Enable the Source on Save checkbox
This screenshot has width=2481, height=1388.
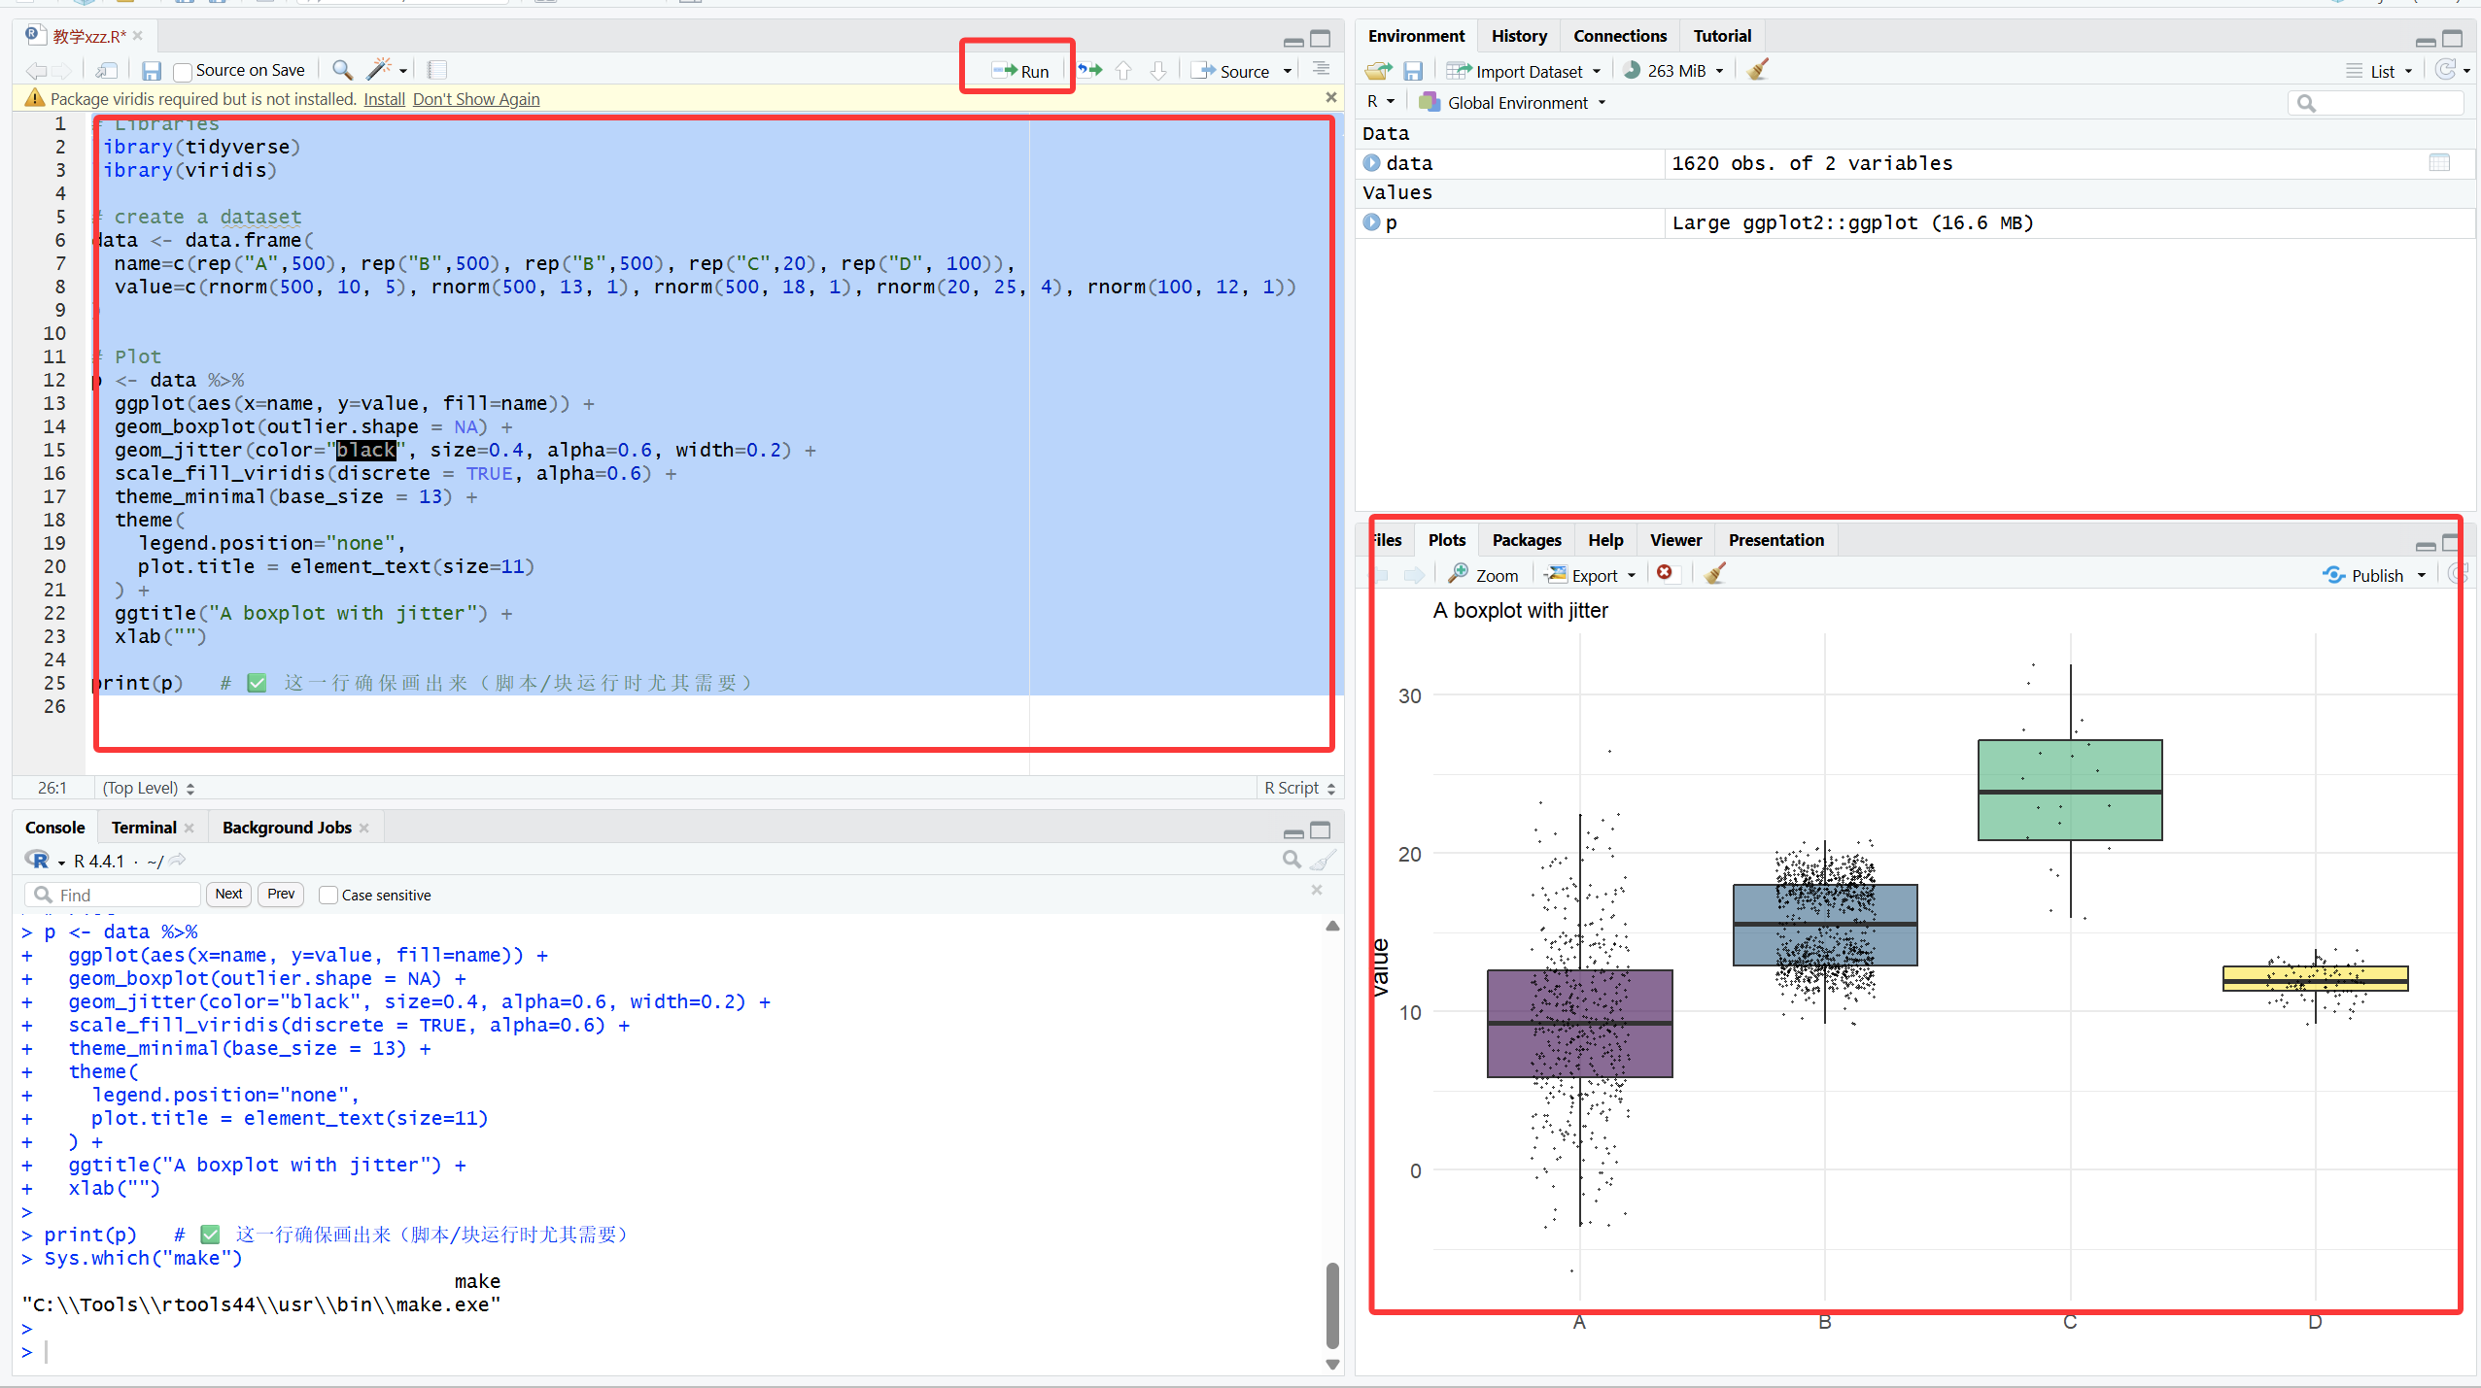[183, 72]
